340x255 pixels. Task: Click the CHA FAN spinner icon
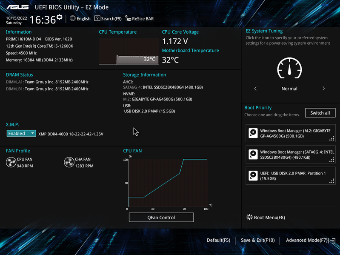coord(69,163)
